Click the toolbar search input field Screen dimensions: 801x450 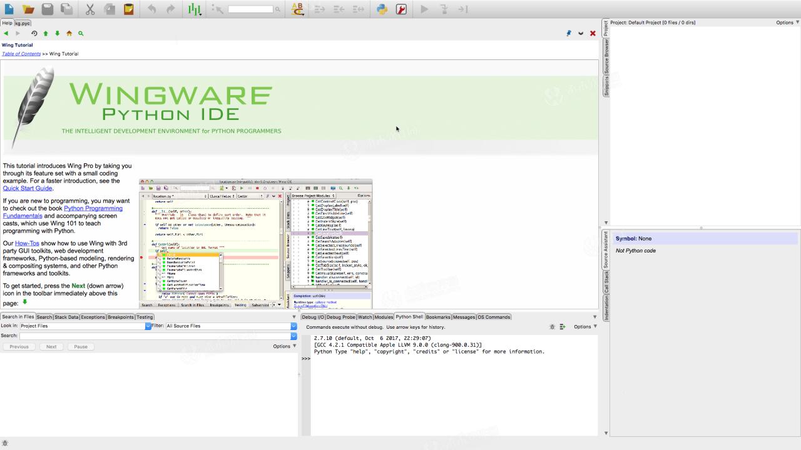click(250, 9)
